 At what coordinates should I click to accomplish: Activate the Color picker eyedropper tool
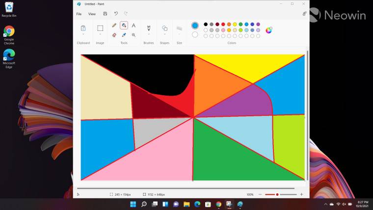[124, 35]
